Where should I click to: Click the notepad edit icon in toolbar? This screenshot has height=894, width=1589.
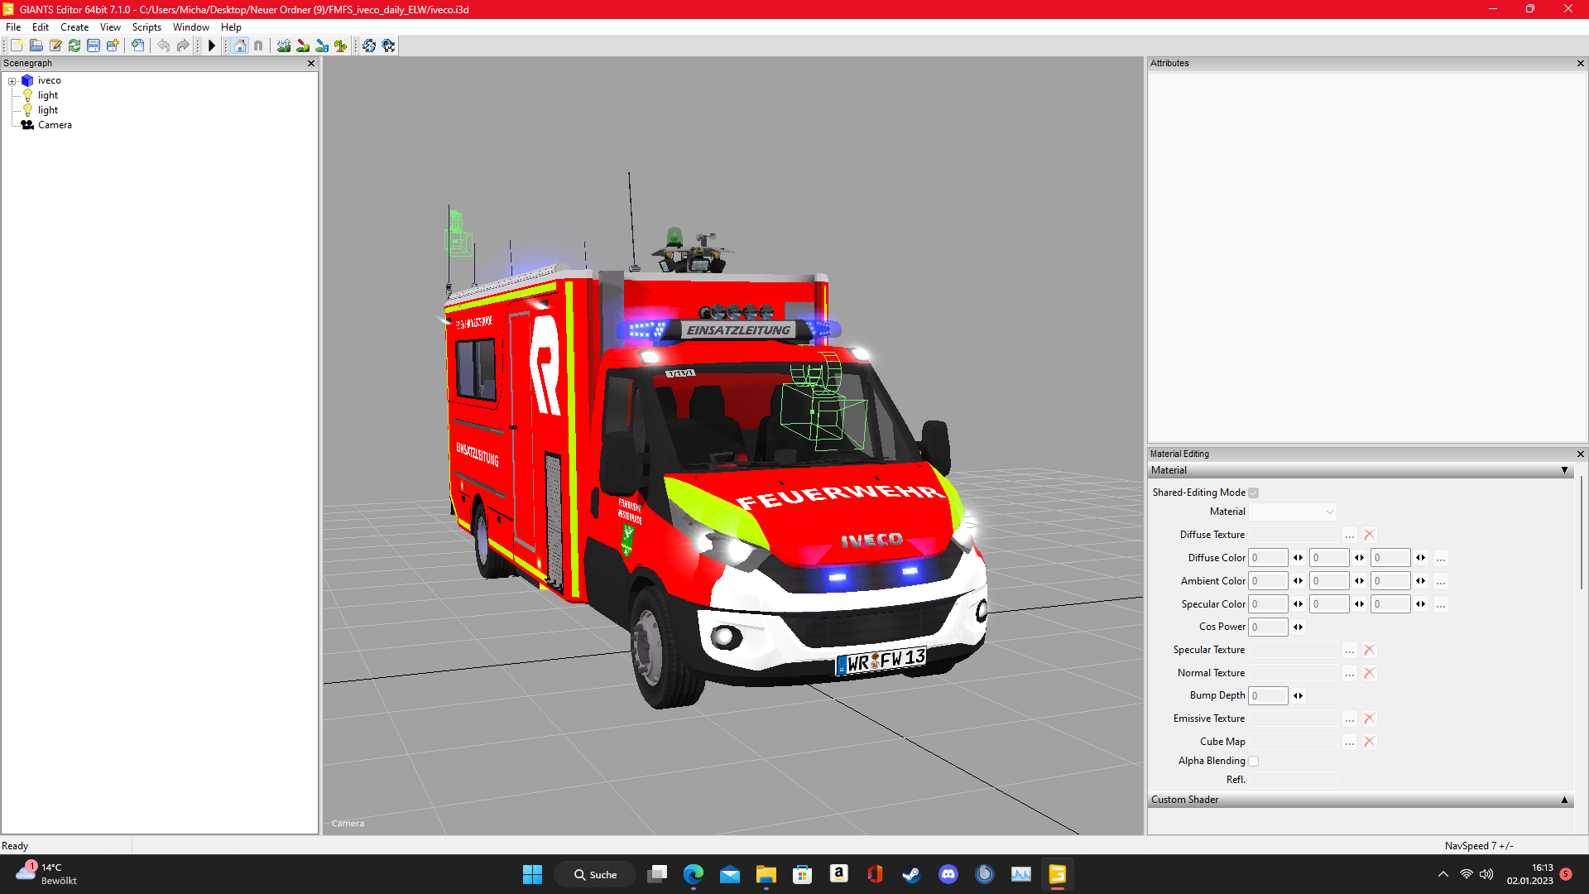pos(55,46)
